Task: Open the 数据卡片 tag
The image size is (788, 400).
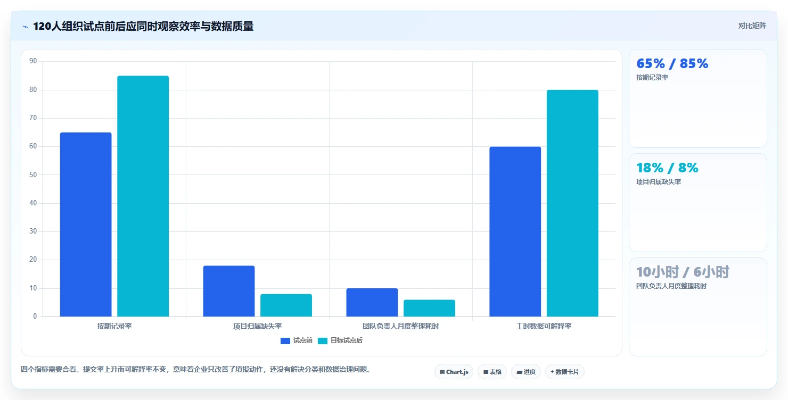Action: point(565,372)
